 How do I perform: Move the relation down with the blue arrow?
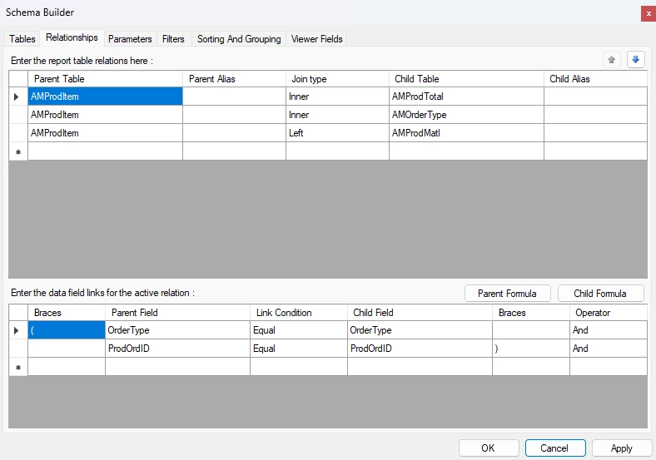click(x=635, y=60)
